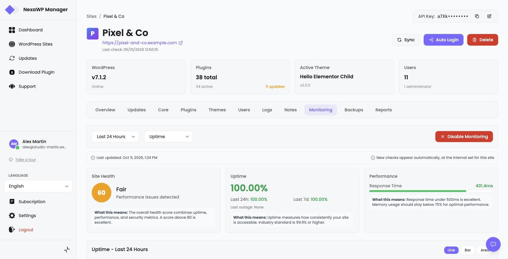The image size is (508, 259).
Task: Click Disable Monitoring button
Action: pyautogui.click(x=464, y=137)
